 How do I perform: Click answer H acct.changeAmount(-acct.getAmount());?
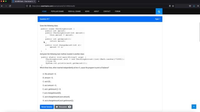pos(58,100)
